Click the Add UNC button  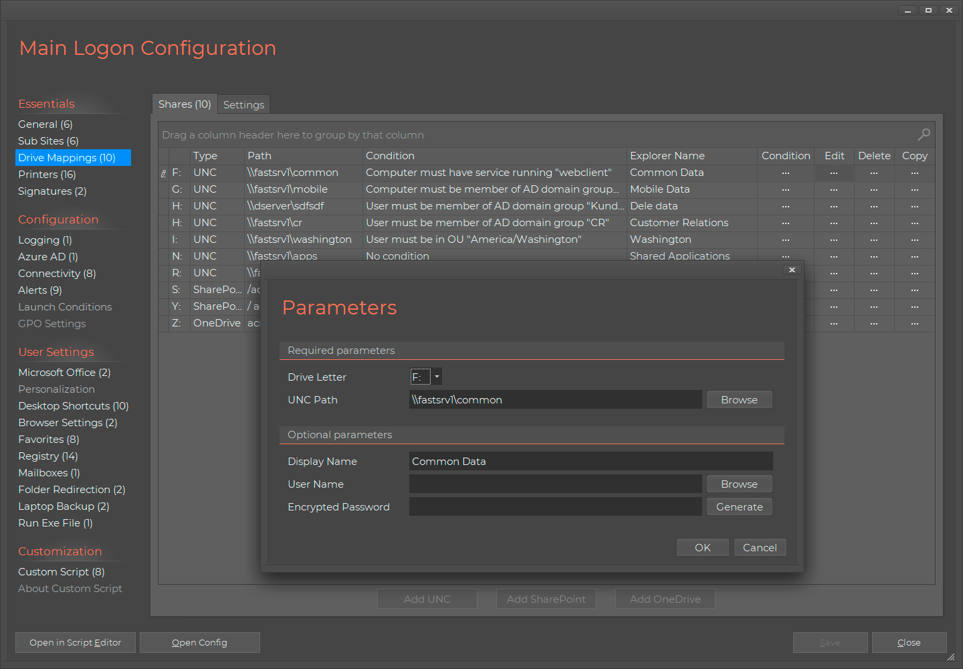(427, 599)
